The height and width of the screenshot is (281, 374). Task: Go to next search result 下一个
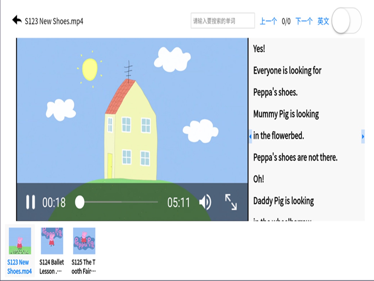[x=304, y=21]
